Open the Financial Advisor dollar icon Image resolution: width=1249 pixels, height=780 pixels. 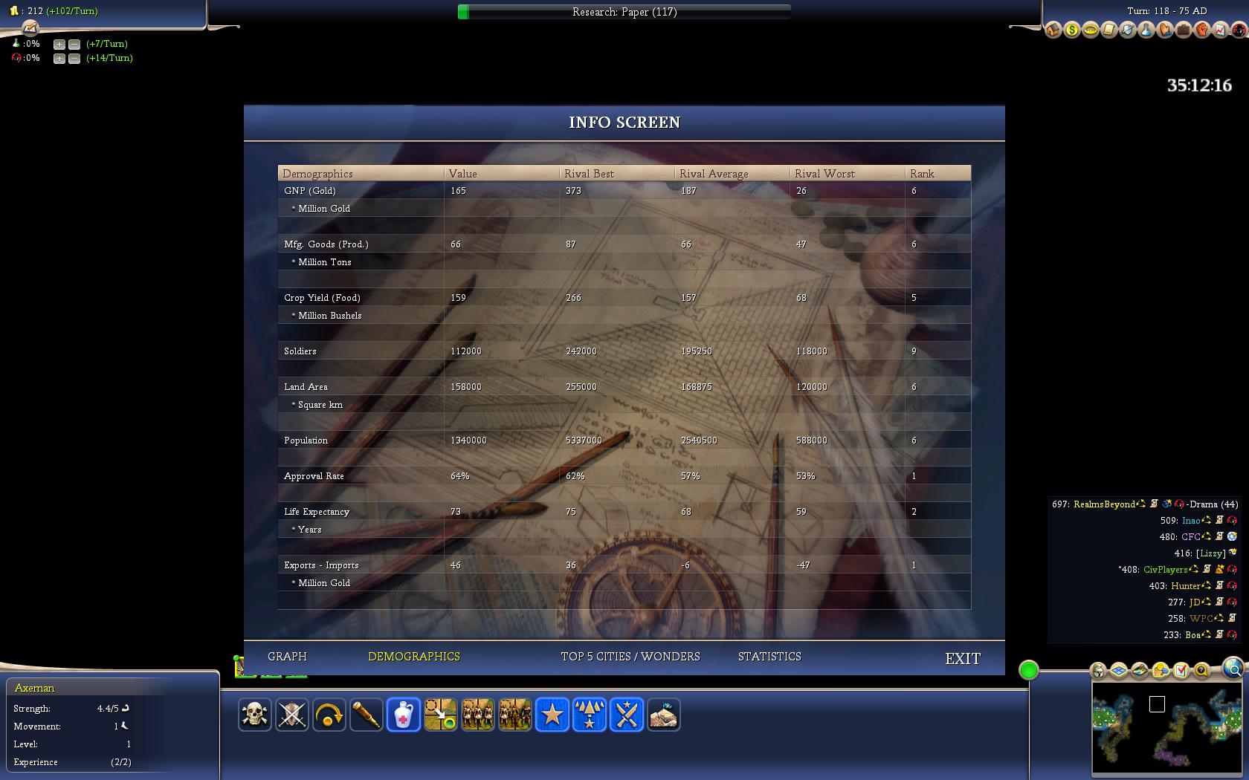[1071, 30]
